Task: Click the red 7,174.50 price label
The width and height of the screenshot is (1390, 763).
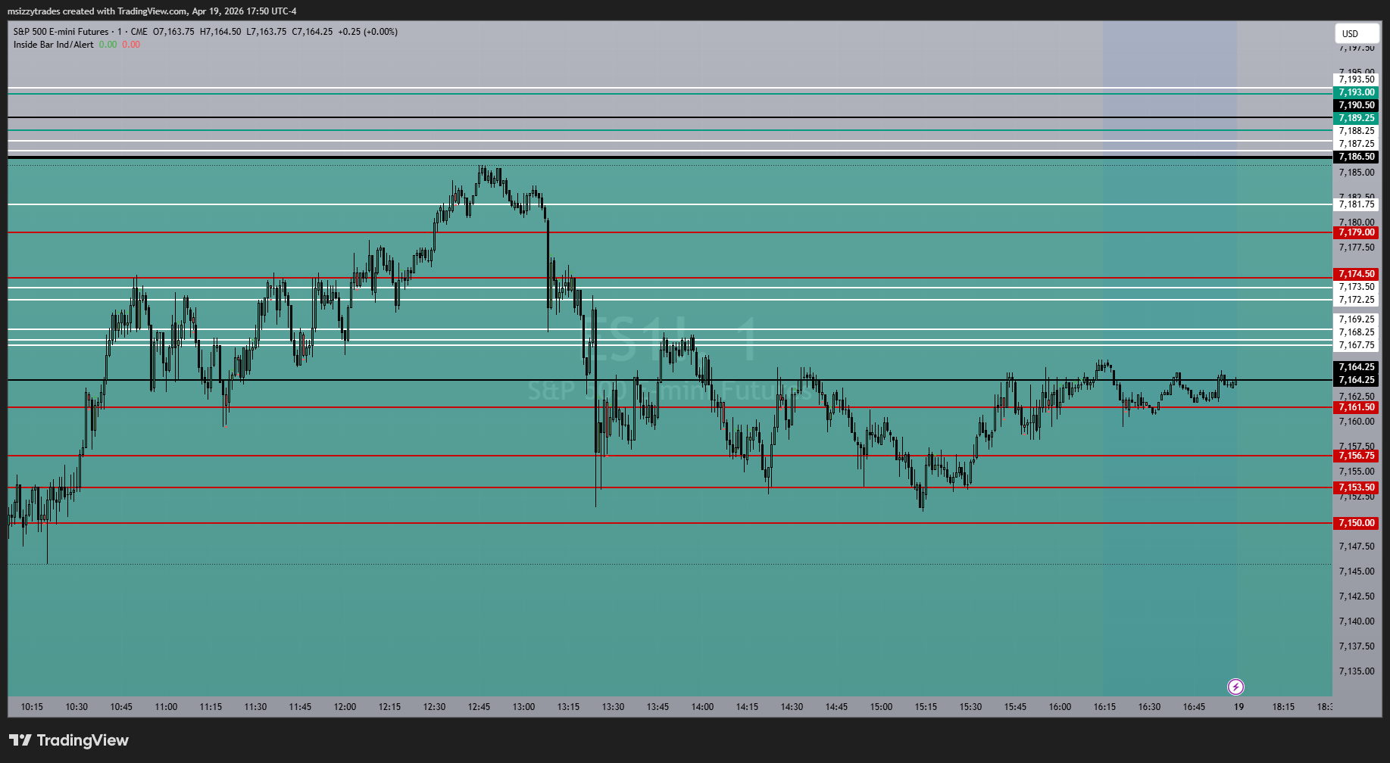Action: click(1356, 274)
